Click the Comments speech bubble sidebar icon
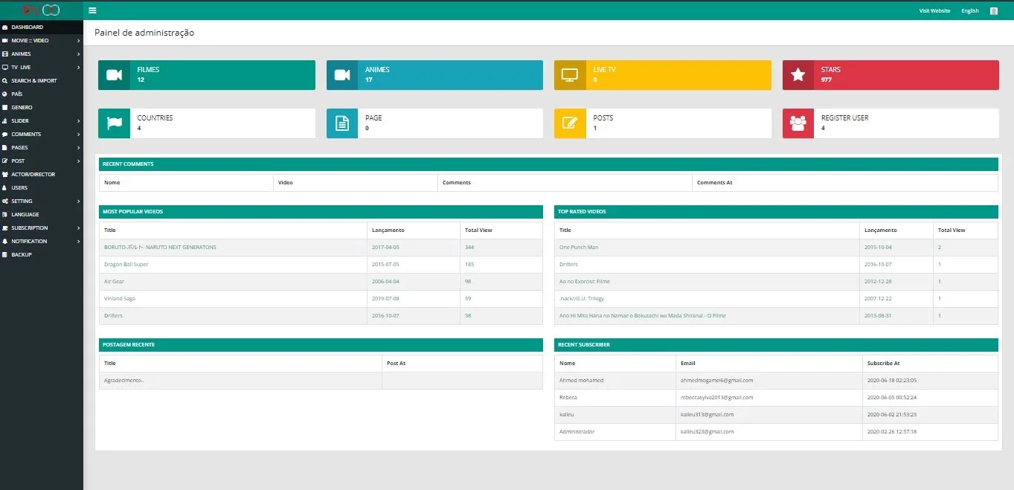Viewport: 1014px width, 490px height. (x=5, y=135)
